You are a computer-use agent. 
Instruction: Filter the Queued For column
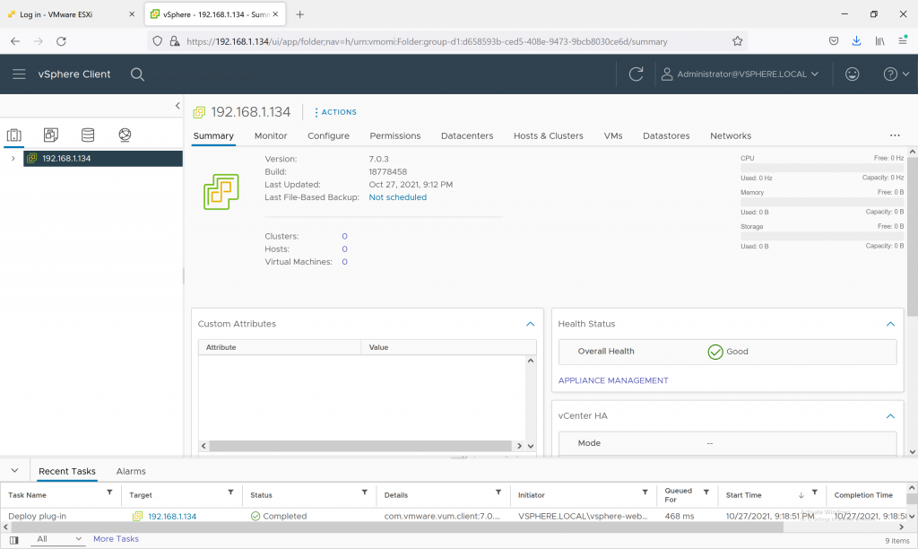[x=706, y=492]
